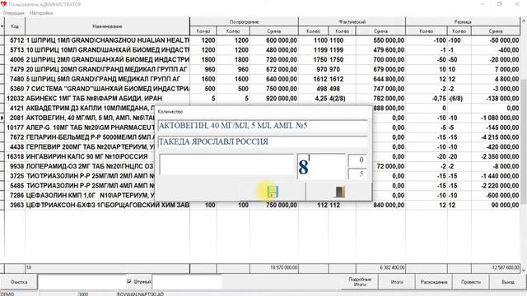Show Расхождения discrepancies

pos(434,282)
